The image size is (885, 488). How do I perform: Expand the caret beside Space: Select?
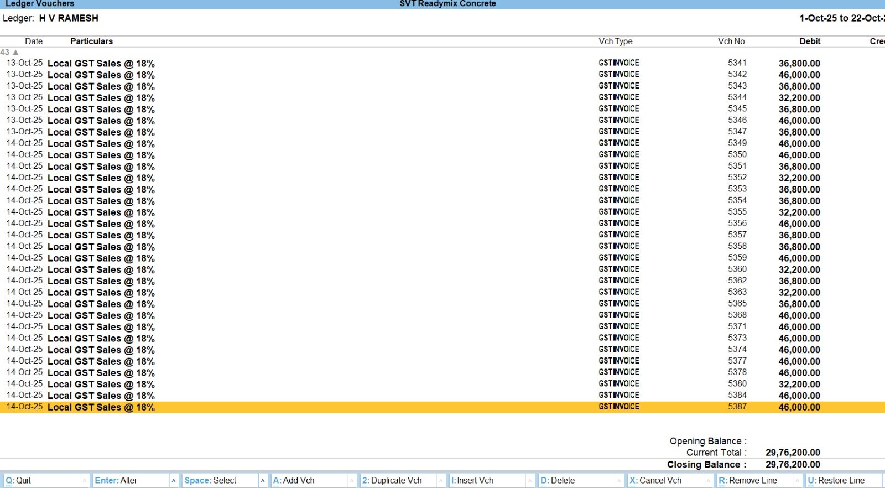click(263, 481)
